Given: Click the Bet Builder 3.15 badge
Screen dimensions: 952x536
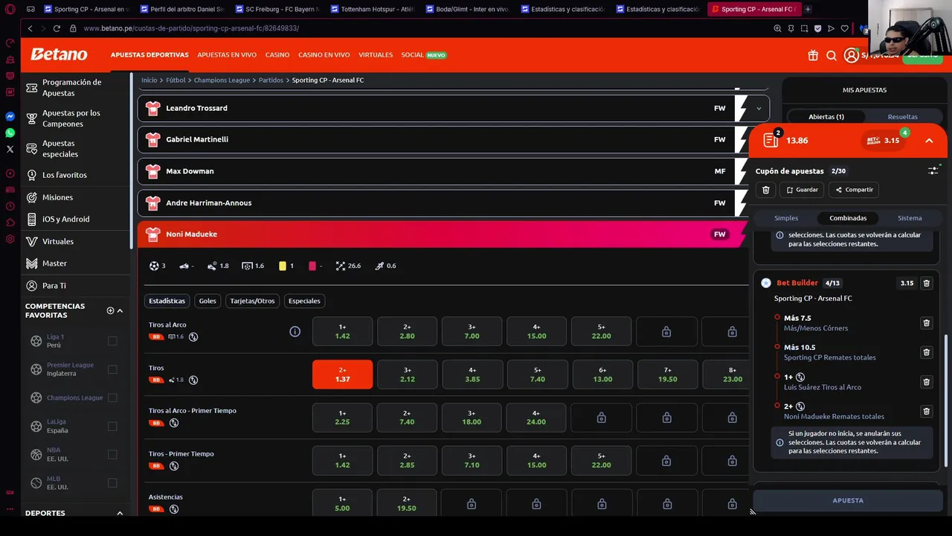Looking at the screenshot, I should [x=885, y=140].
